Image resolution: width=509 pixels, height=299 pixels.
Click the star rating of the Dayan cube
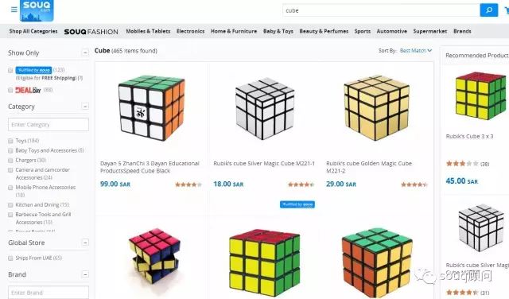click(x=188, y=184)
